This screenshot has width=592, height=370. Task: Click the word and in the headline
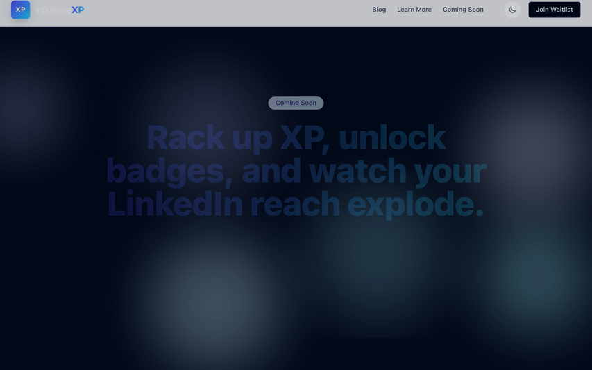tap(271, 171)
